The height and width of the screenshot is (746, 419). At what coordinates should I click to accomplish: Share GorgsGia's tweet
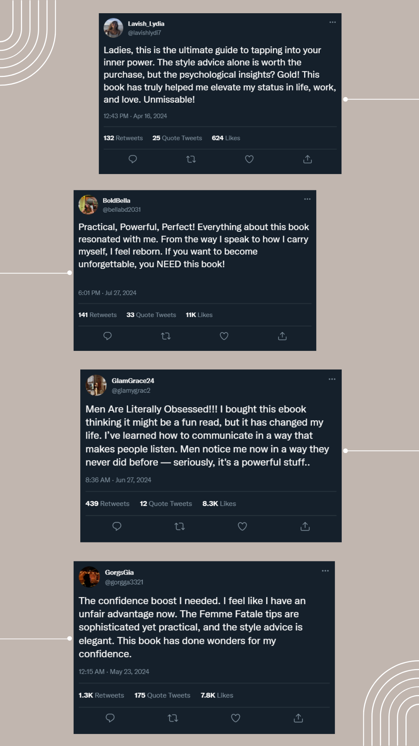tap(298, 718)
